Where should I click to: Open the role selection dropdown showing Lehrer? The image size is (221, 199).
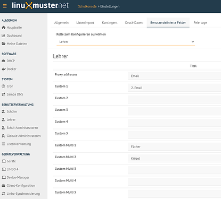click(126, 42)
